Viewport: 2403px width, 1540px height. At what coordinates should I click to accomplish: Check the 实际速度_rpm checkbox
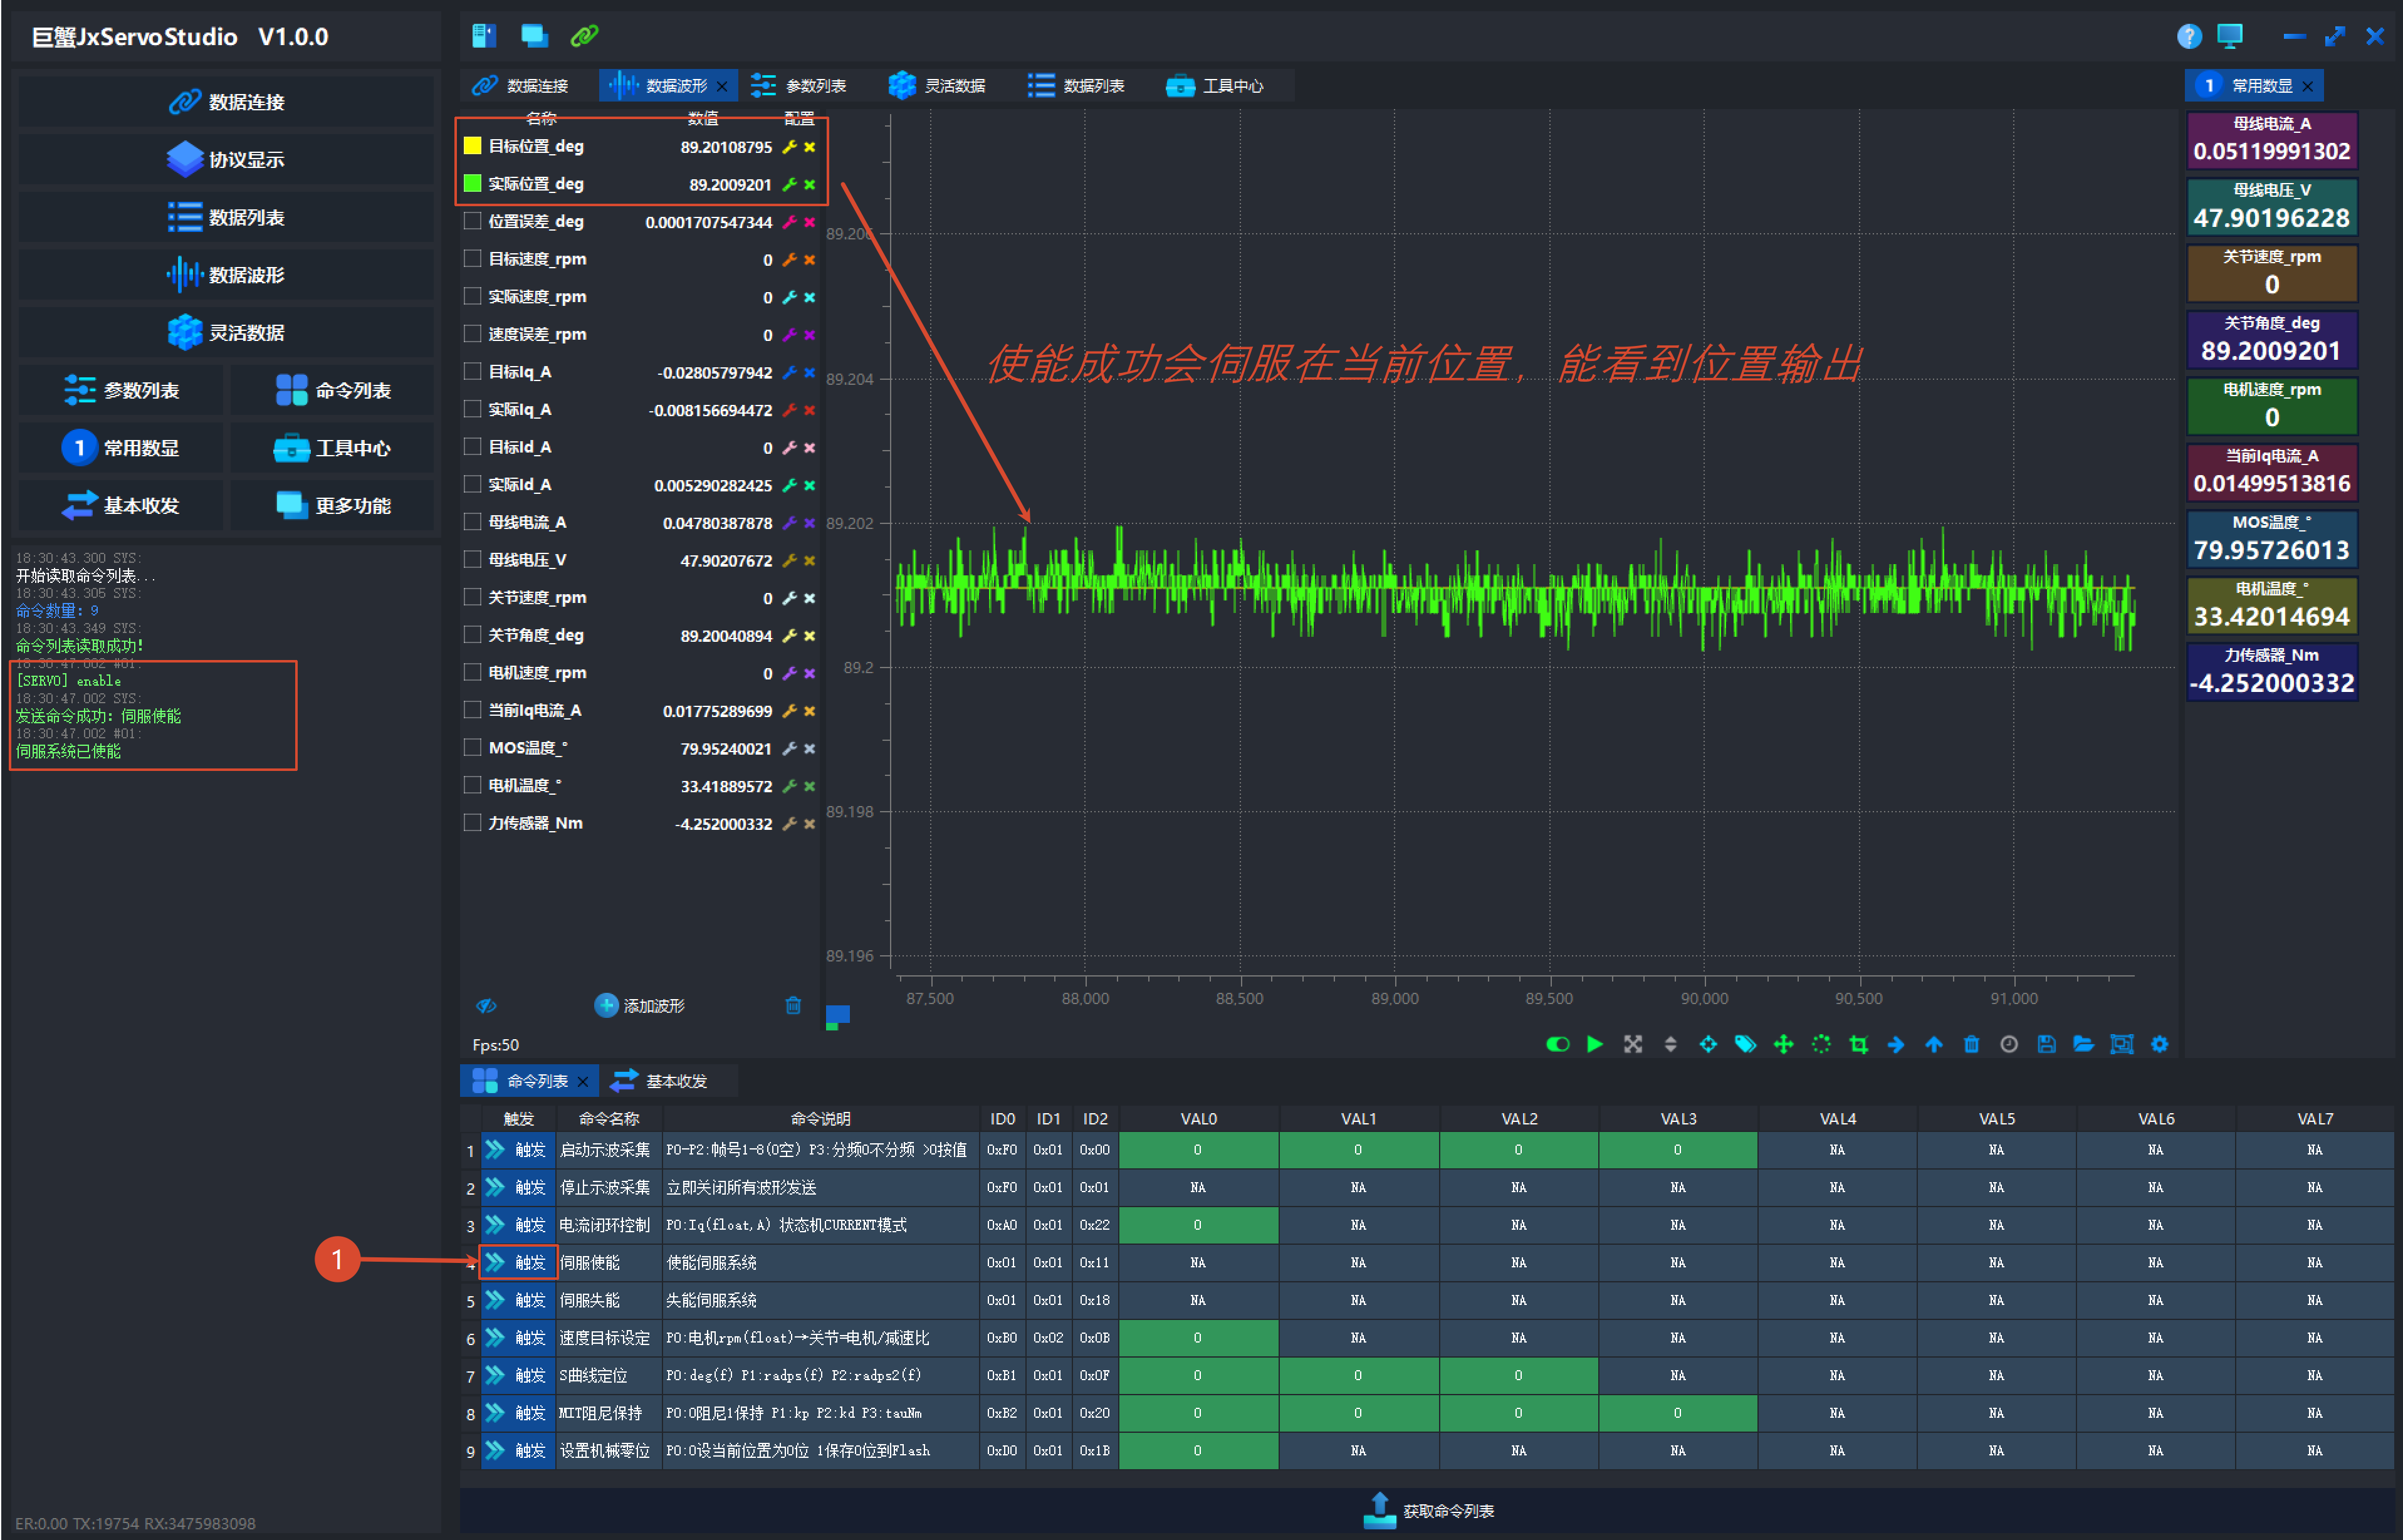(473, 296)
